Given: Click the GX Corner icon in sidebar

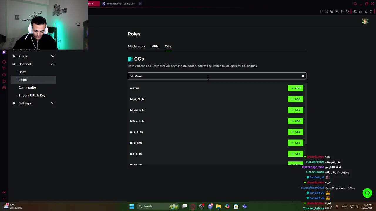Looking at the screenshot, I should [x=4, y=192].
